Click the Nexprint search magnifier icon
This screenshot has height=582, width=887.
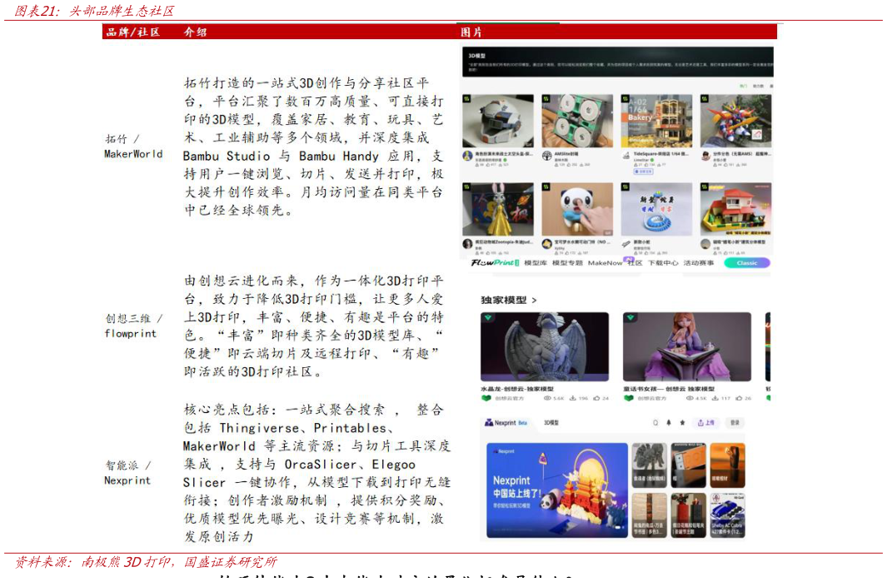pos(655,423)
